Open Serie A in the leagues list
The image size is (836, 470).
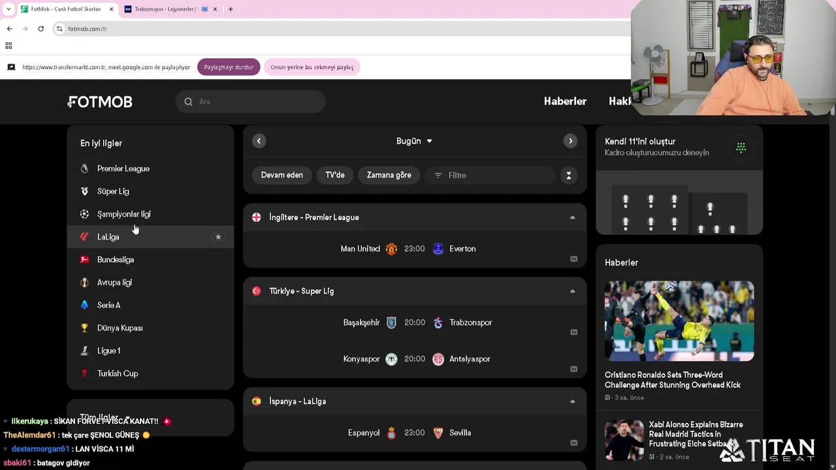pos(150,305)
